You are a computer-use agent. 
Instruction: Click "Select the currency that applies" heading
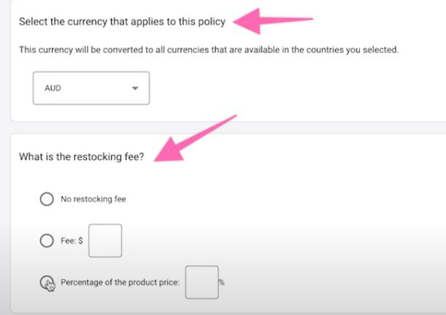coord(122,22)
